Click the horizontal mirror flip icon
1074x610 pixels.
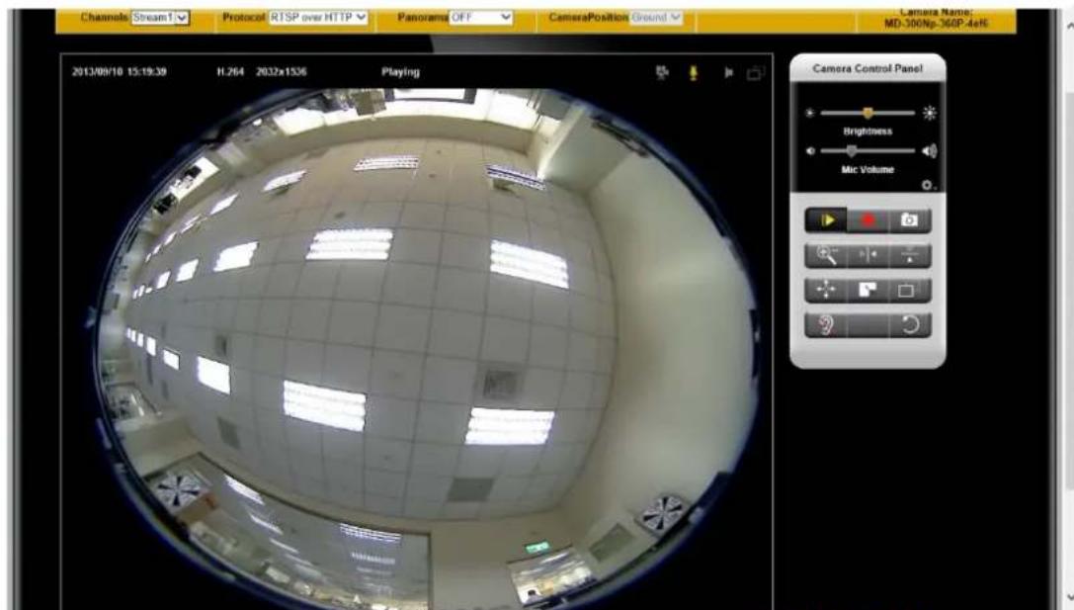[867, 256]
